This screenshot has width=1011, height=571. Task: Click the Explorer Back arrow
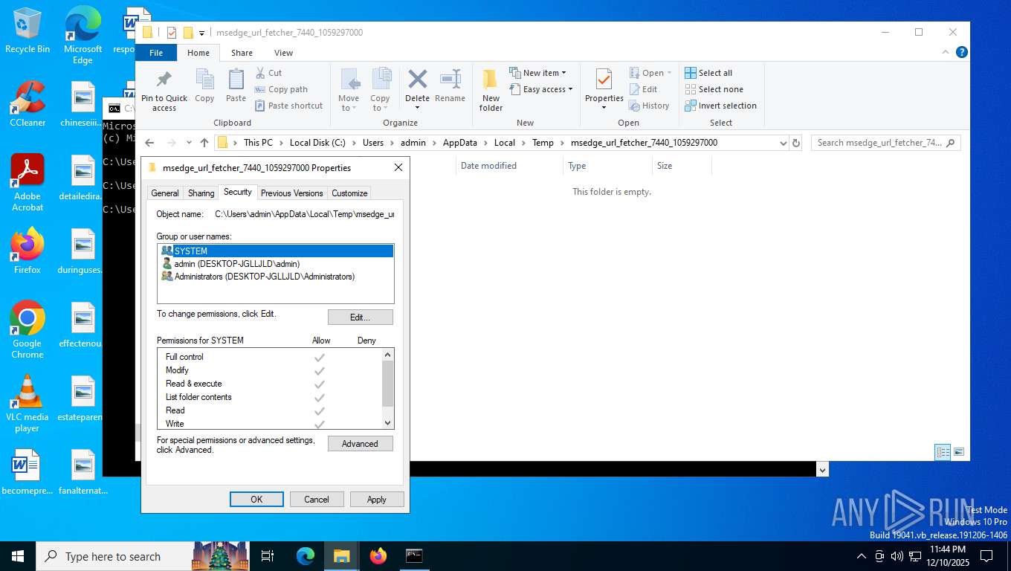pyautogui.click(x=149, y=143)
